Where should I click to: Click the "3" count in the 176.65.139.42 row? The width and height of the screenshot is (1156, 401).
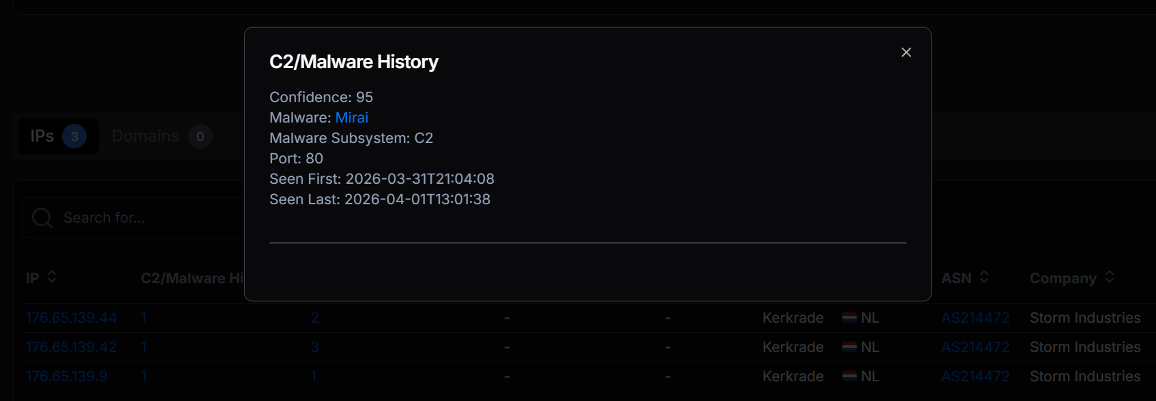tap(315, 347)
